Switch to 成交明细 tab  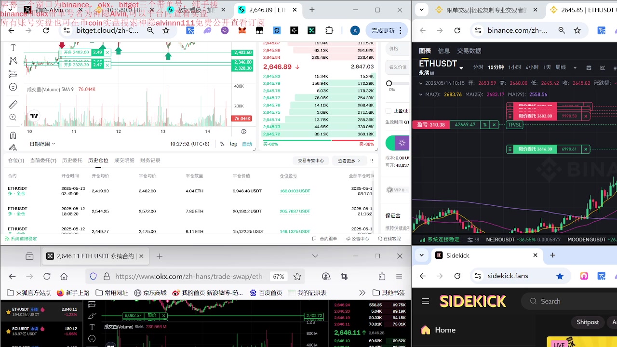click(124, 160)
